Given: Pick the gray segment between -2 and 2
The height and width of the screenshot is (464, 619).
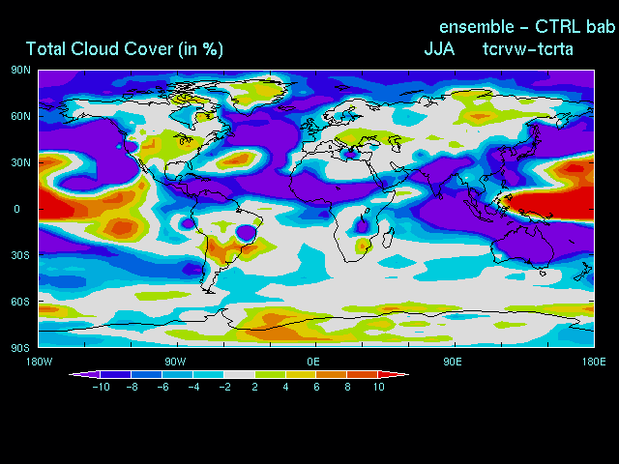Looking at the screenshot, I should (239, 374).
